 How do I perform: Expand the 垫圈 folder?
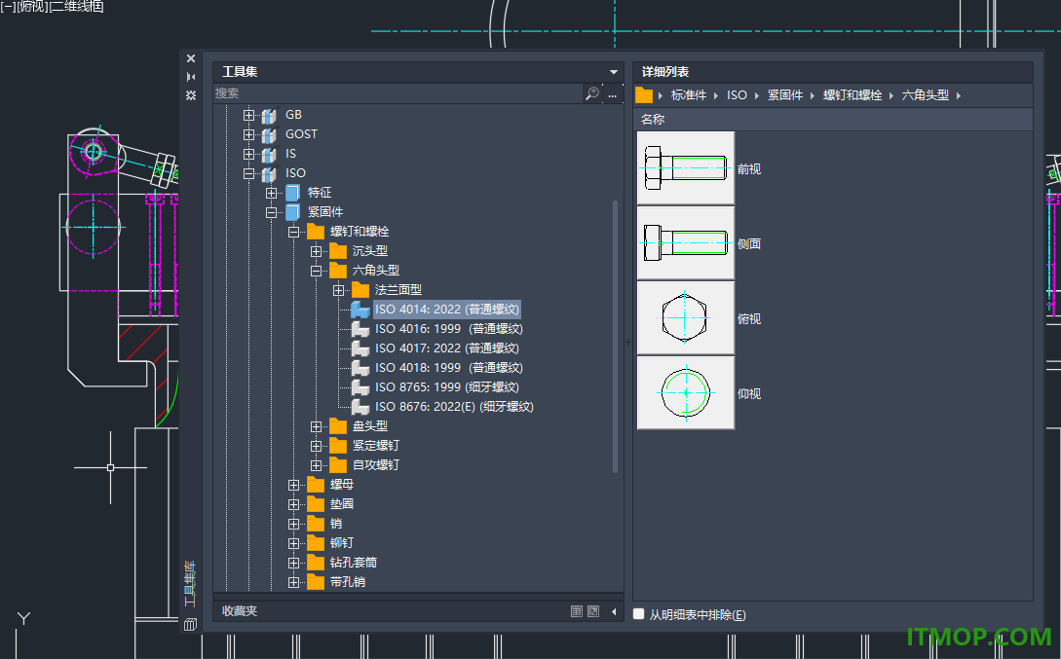pyautogui.click(x=293, y=504)
